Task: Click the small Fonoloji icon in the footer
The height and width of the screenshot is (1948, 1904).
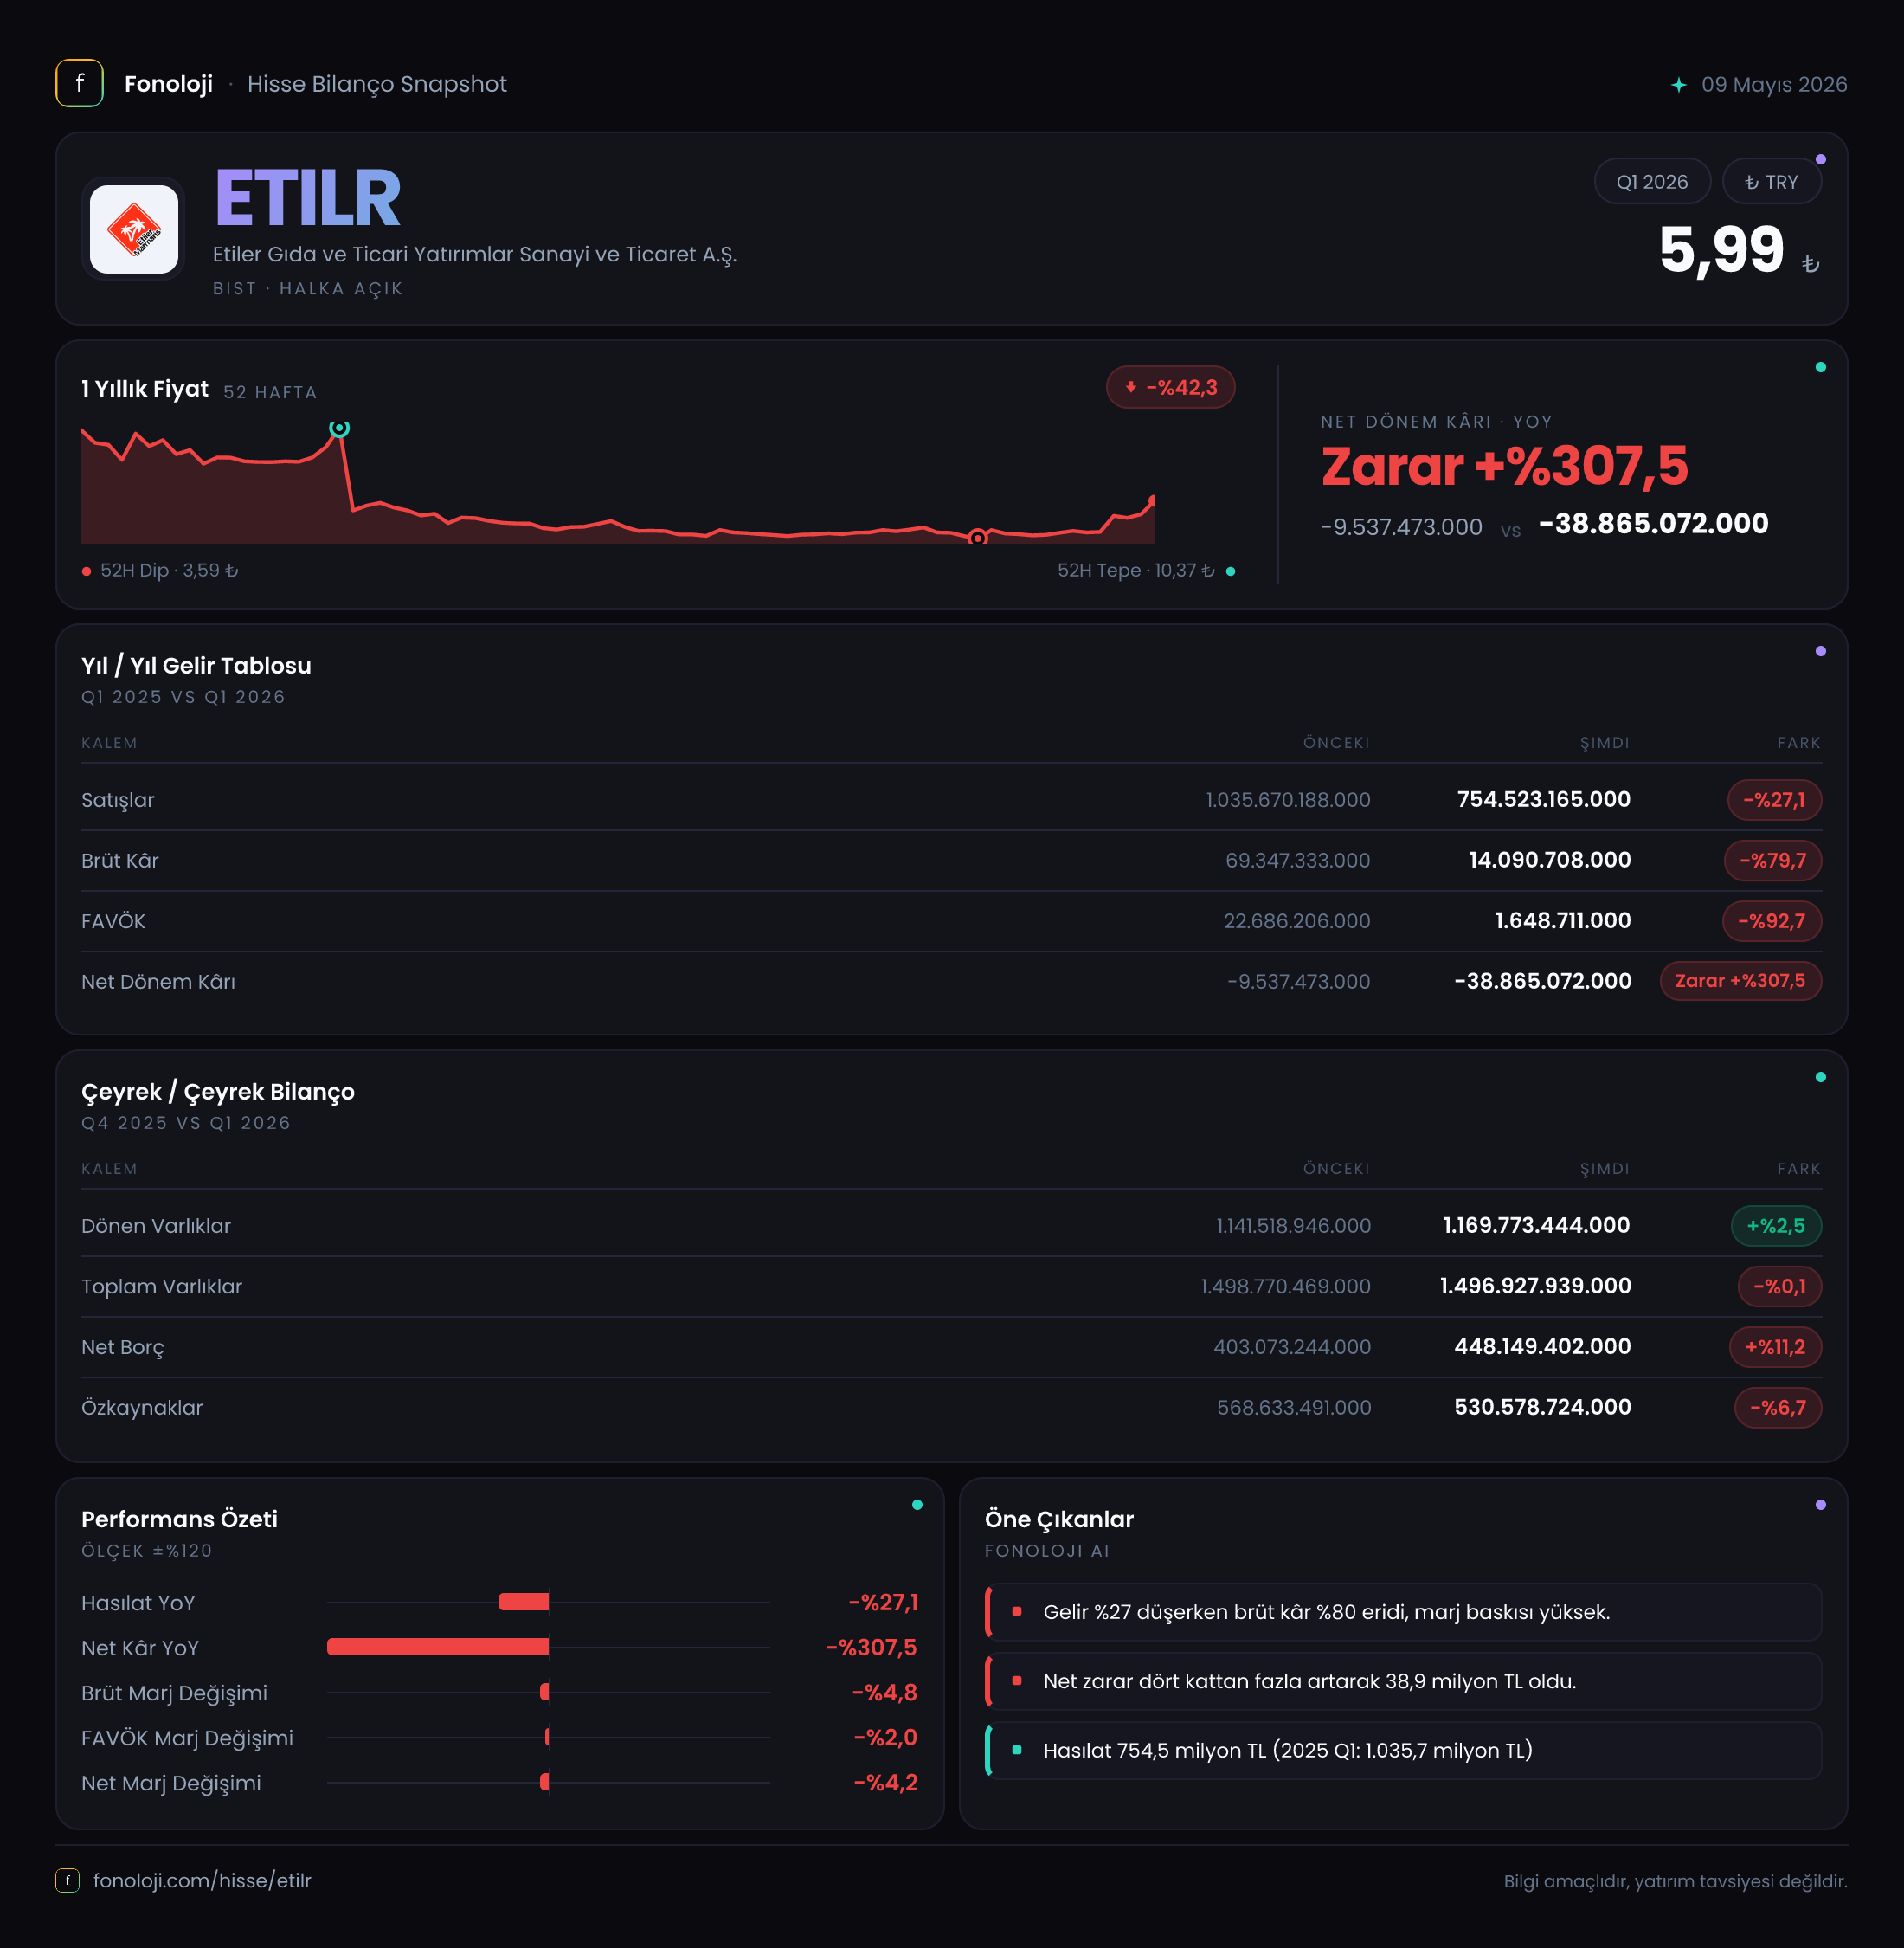Action: [x=67, y=1881]
